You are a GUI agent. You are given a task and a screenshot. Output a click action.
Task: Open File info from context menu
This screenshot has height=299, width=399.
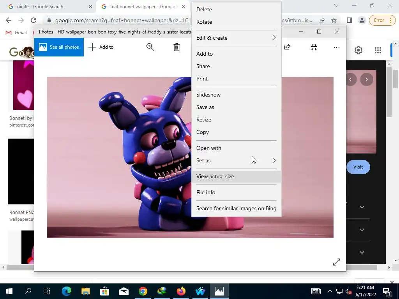237,192
